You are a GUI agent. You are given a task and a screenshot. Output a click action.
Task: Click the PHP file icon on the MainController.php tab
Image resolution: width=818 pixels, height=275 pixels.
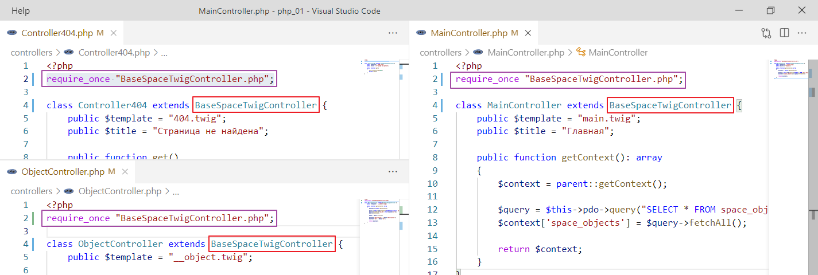[x=421, y=33]
